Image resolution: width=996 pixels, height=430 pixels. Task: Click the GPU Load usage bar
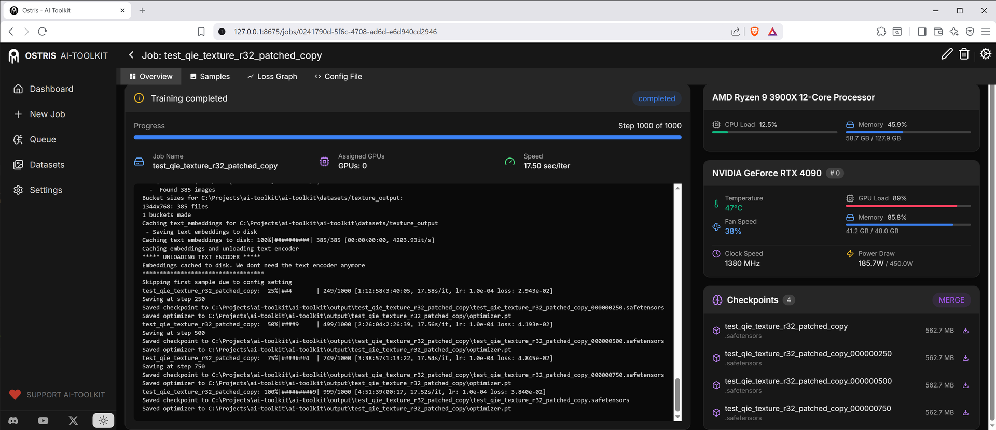(908, 206)
